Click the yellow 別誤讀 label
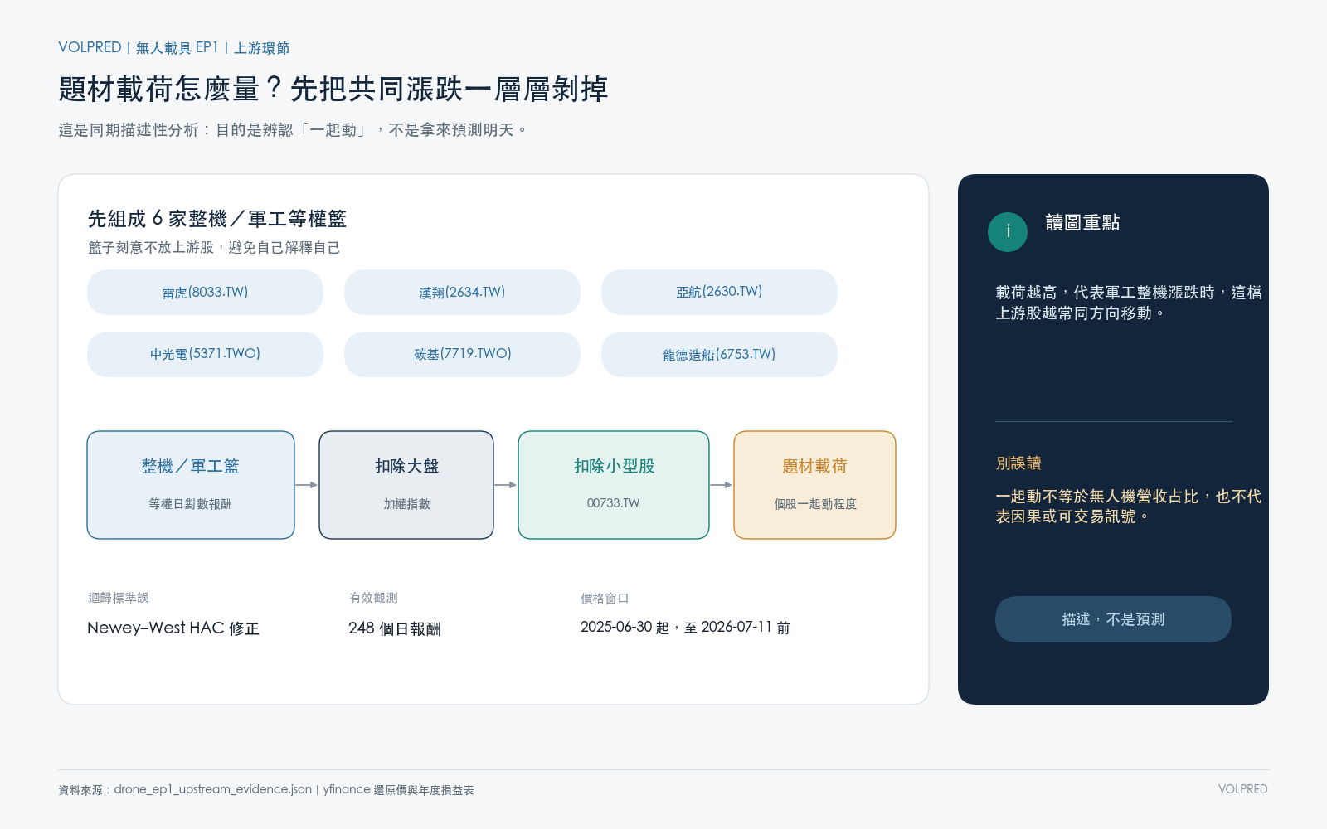The image size is (1327, 829). [1018, 463]
